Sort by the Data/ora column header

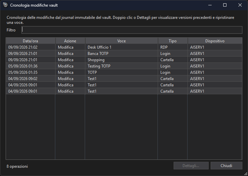point(30,41)
